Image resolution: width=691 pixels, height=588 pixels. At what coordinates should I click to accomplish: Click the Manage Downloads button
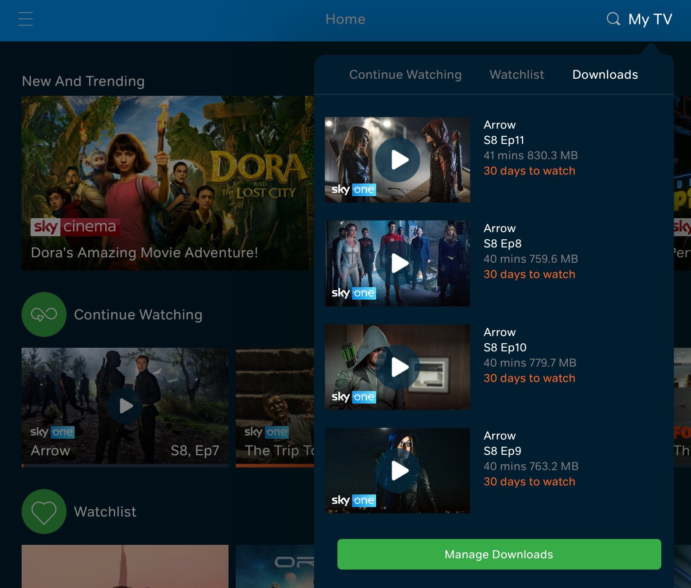pos(499,554)
